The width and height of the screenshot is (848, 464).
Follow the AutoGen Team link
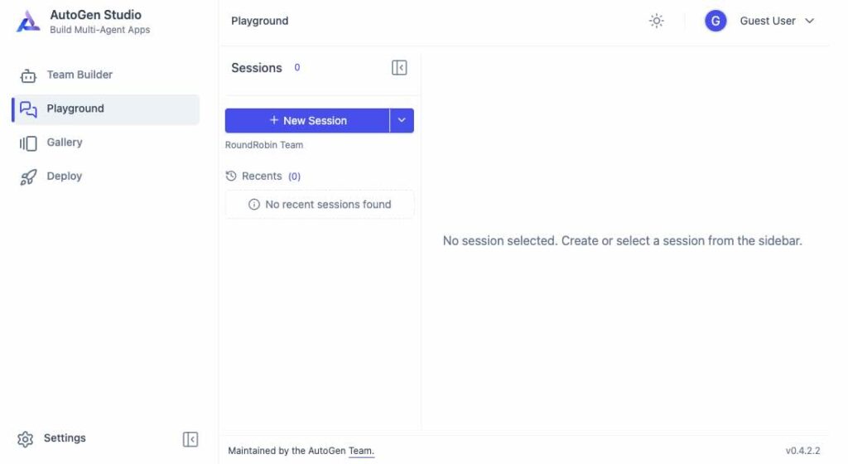361,451
